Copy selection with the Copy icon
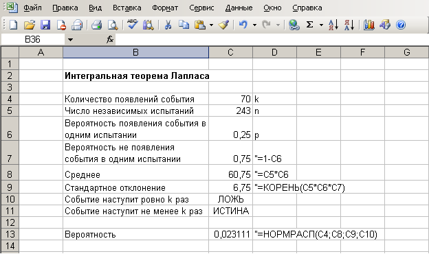 [x=184, y=25]
